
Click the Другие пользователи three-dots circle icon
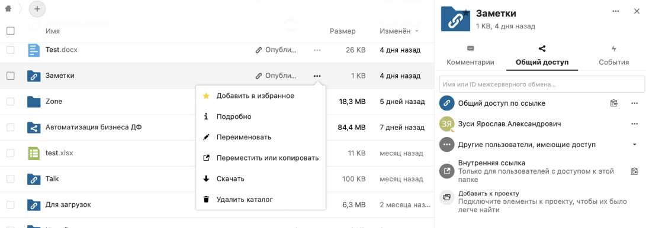point(446,145)
